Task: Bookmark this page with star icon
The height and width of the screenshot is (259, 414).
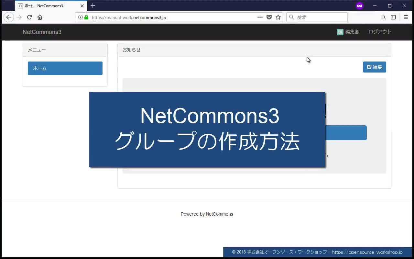Action: 278,17
